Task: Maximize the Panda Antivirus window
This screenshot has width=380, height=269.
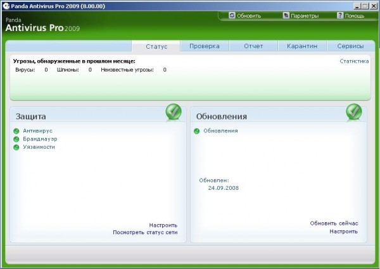Action: tap(365, 6)
